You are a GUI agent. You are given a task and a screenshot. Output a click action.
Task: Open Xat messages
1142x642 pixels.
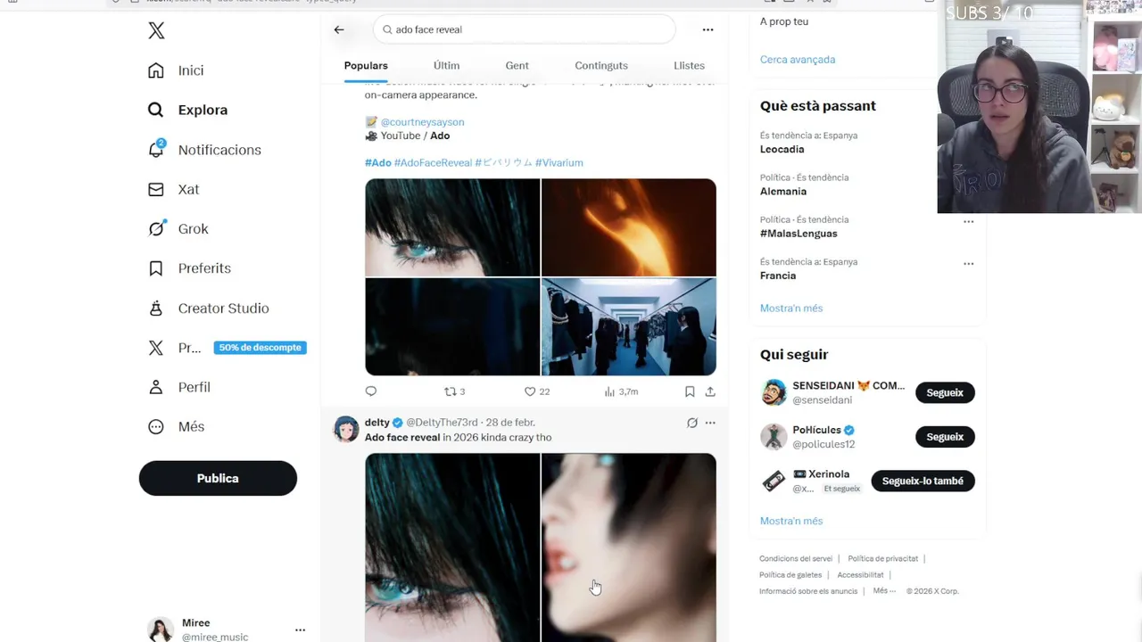coord(173,189)
